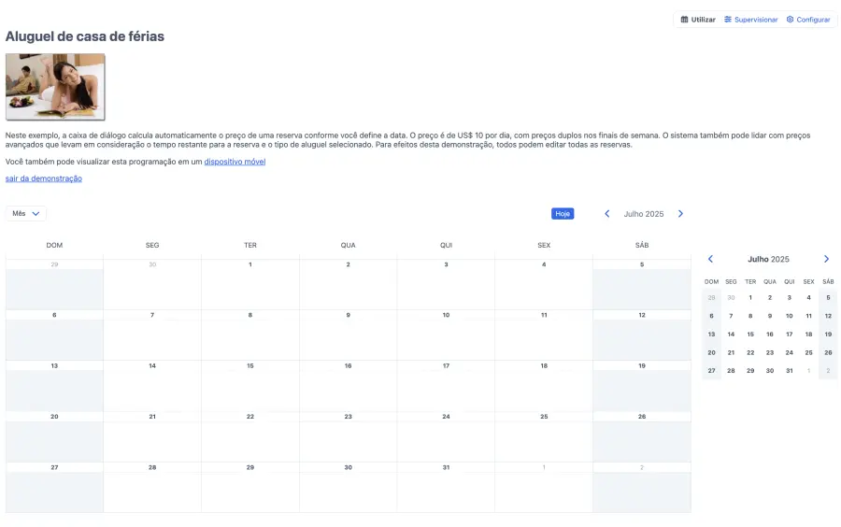Screen dimensions: 841x527
Task: Click the vacation rental photo thumbnail
Action: [55, 87]
